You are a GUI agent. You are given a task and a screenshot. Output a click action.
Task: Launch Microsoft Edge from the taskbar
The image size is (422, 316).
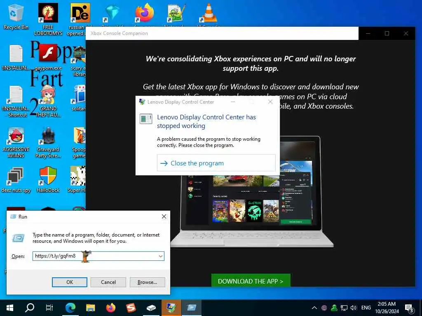click(x=70, y=308)
